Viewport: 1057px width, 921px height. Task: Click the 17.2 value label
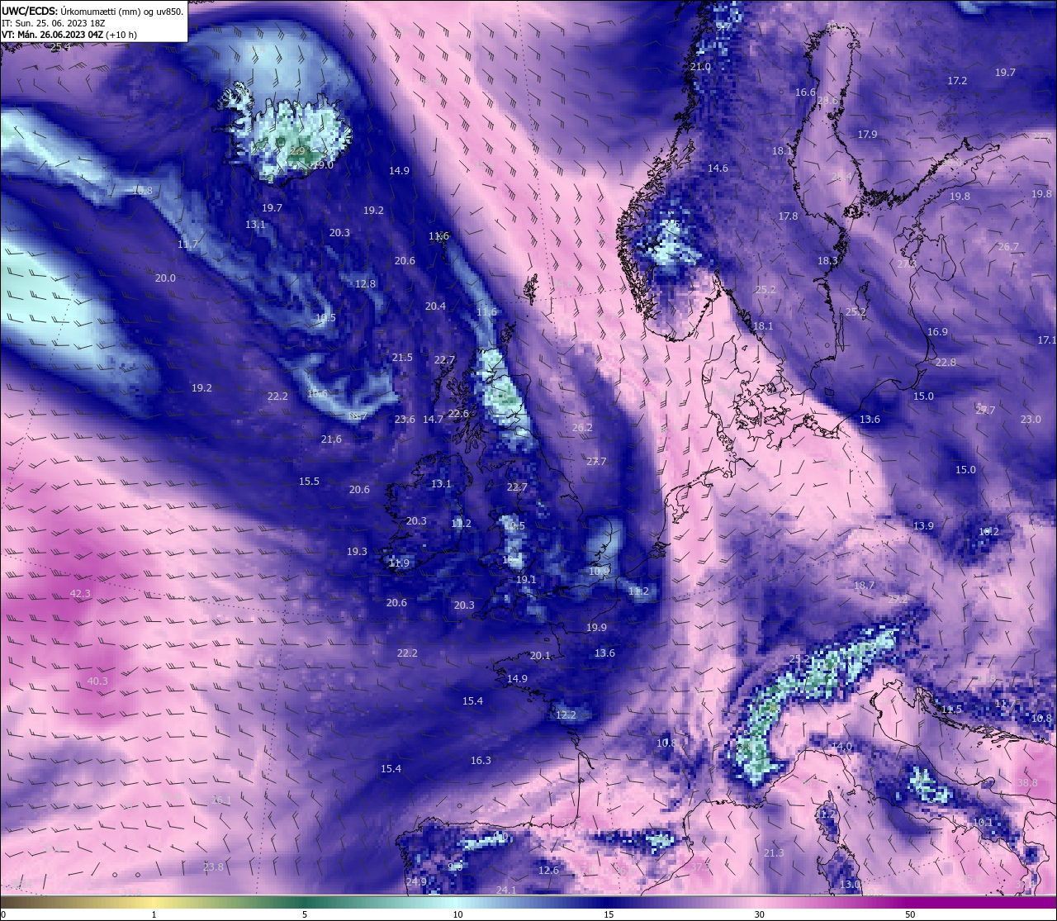coord(957,80)
